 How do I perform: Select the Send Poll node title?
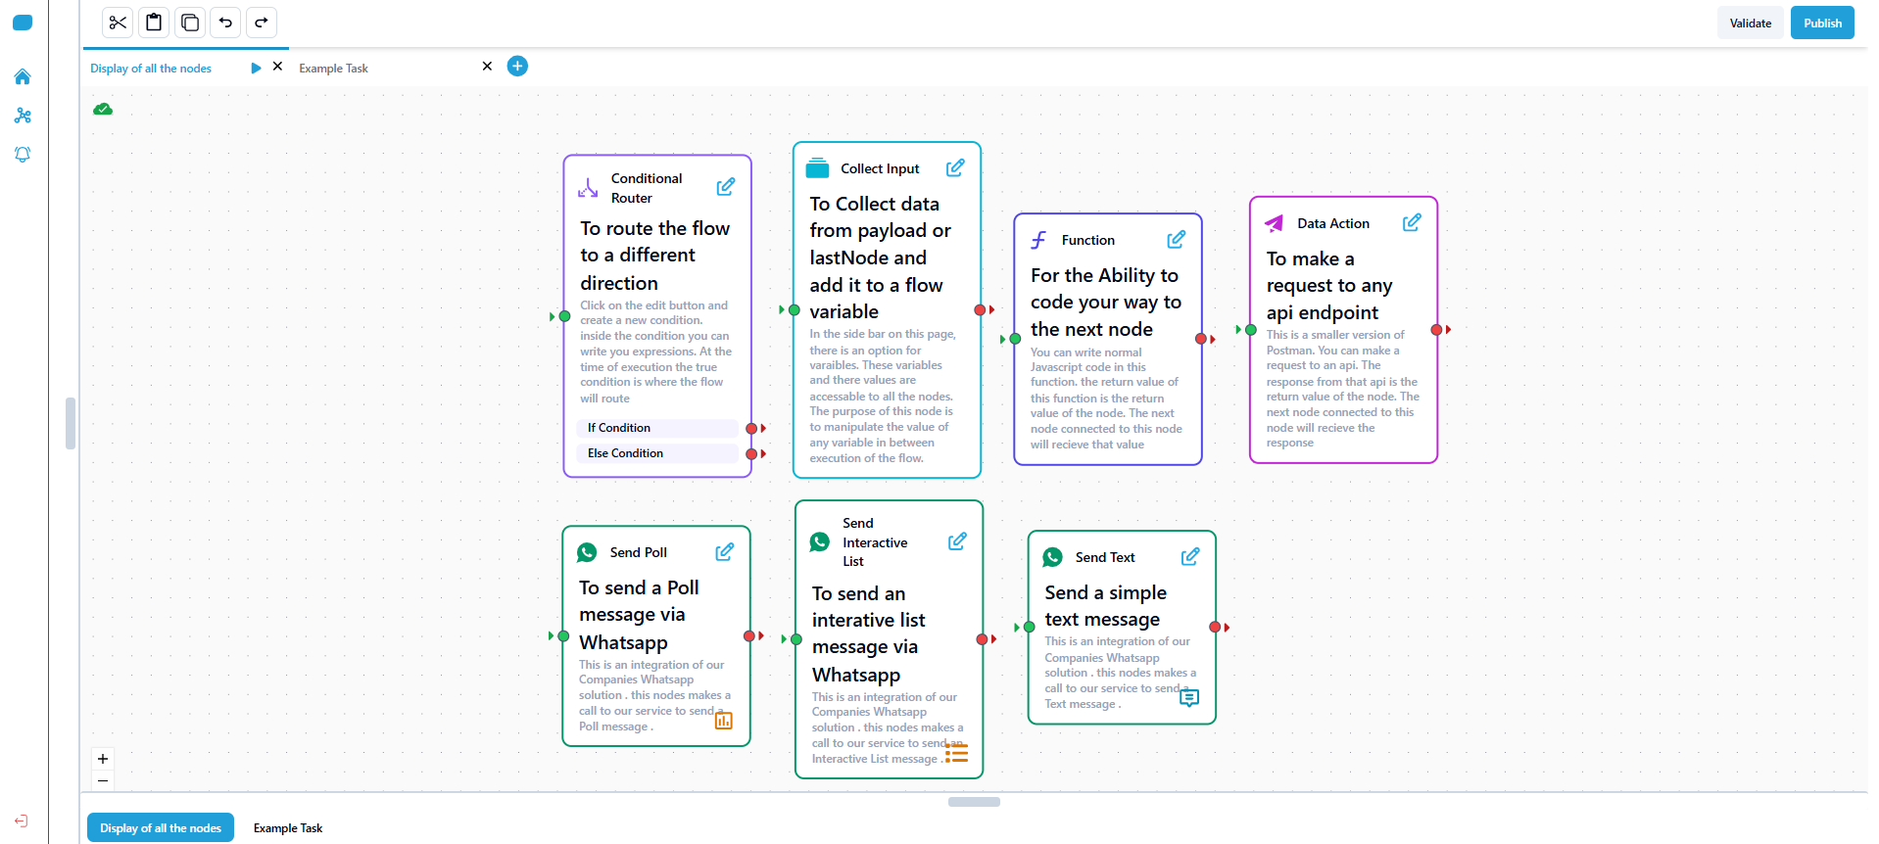639,553
